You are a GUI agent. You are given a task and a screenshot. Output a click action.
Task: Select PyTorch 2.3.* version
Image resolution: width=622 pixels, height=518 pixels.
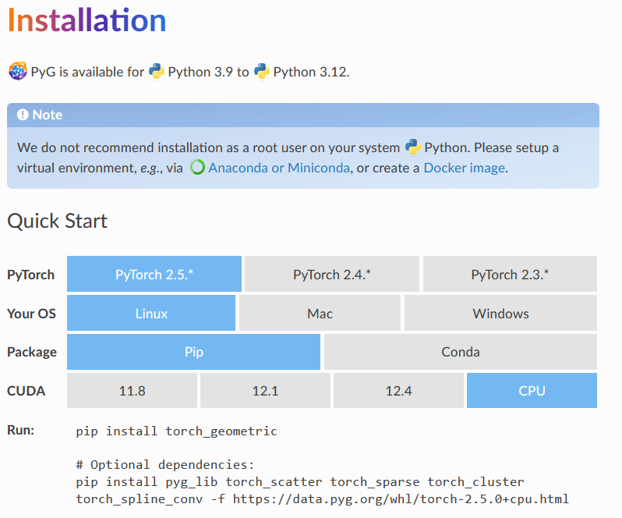(510, 274)
